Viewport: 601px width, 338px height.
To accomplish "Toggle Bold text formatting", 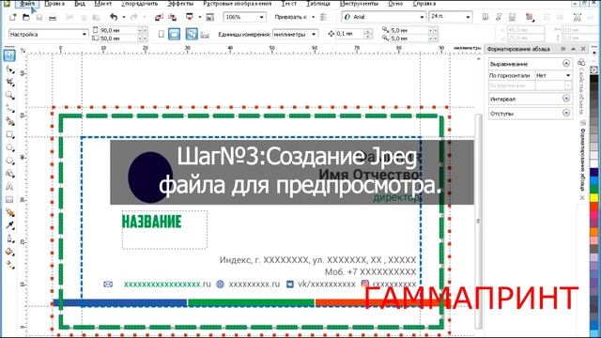I will [x=485, y=17].
